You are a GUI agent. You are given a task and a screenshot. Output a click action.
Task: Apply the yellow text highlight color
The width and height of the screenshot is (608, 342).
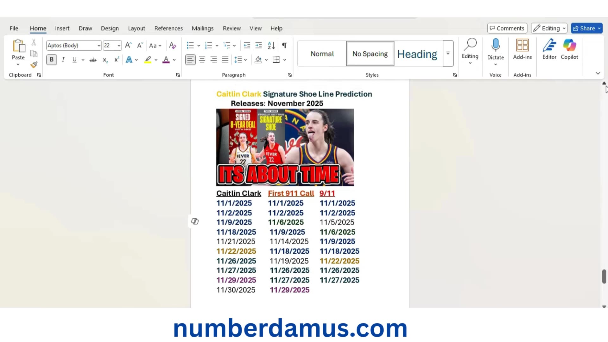[148, 60]
